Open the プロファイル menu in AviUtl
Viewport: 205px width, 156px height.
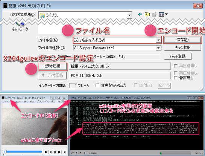pos(43,101)
